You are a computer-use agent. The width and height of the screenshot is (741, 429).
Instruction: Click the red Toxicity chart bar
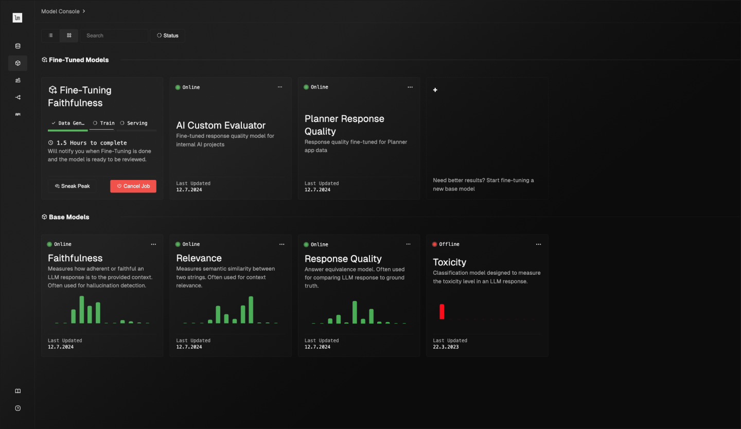pyautogui.click(x=442, y=312)
